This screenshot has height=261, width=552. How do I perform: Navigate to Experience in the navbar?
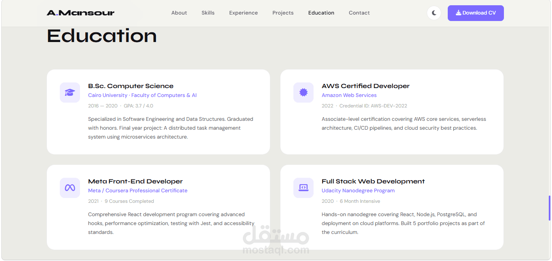click(243, 13)
